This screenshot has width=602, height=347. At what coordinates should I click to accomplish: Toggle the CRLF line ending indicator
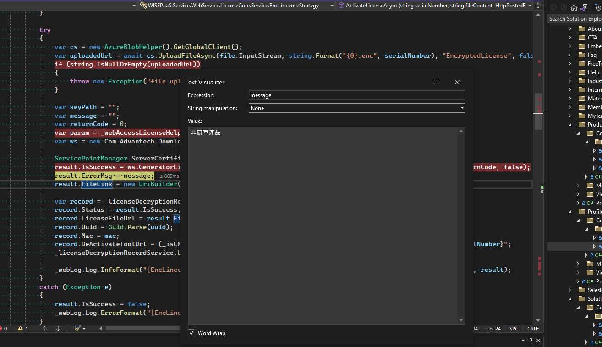click(533, 329)
